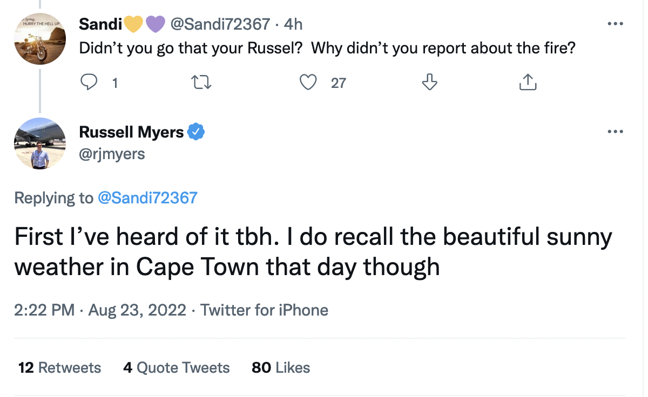Open Sandi's motorcycle profile picture
The height and width of the screenshot is (397, 648).
[x=39, y=39]
